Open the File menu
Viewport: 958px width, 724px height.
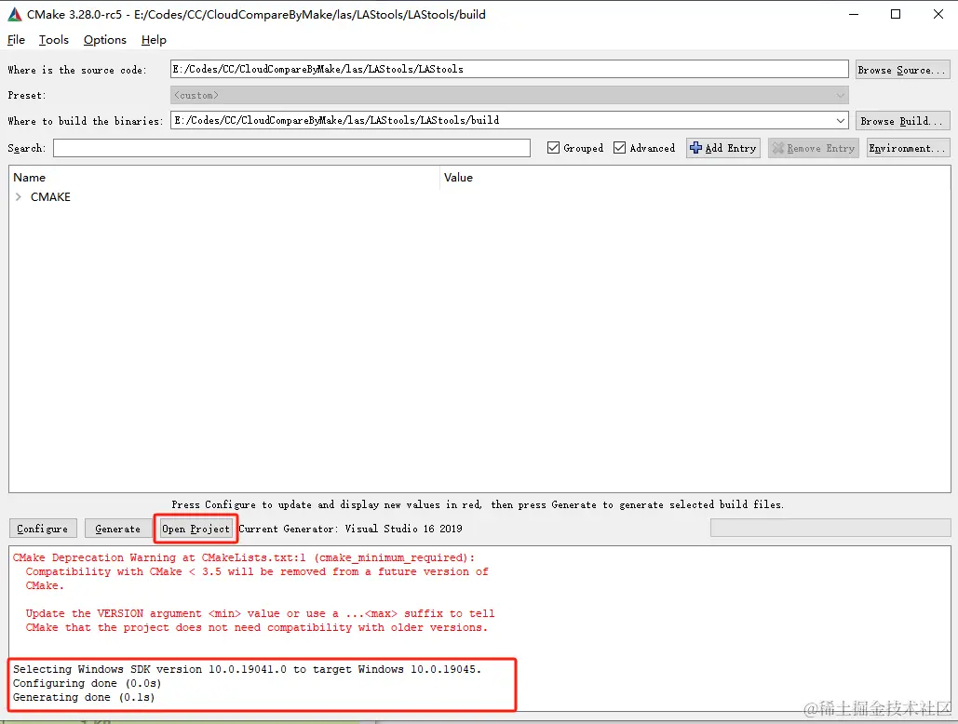[x=16, y=40]
